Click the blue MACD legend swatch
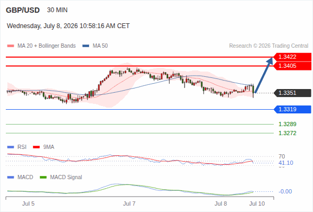The width and height of the screenshot is (313, 212). tap(11, 178)
